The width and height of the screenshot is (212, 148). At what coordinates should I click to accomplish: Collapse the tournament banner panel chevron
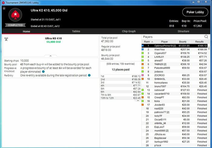pos(51,56)
